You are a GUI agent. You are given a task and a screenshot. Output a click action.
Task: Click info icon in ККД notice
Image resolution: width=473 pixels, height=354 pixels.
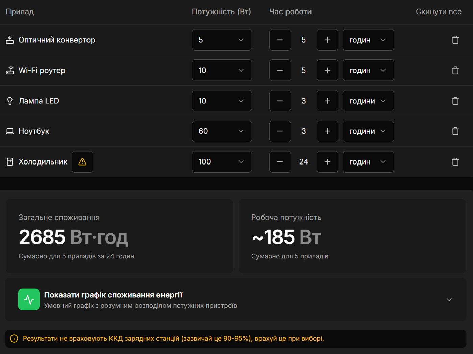(14, 338)
